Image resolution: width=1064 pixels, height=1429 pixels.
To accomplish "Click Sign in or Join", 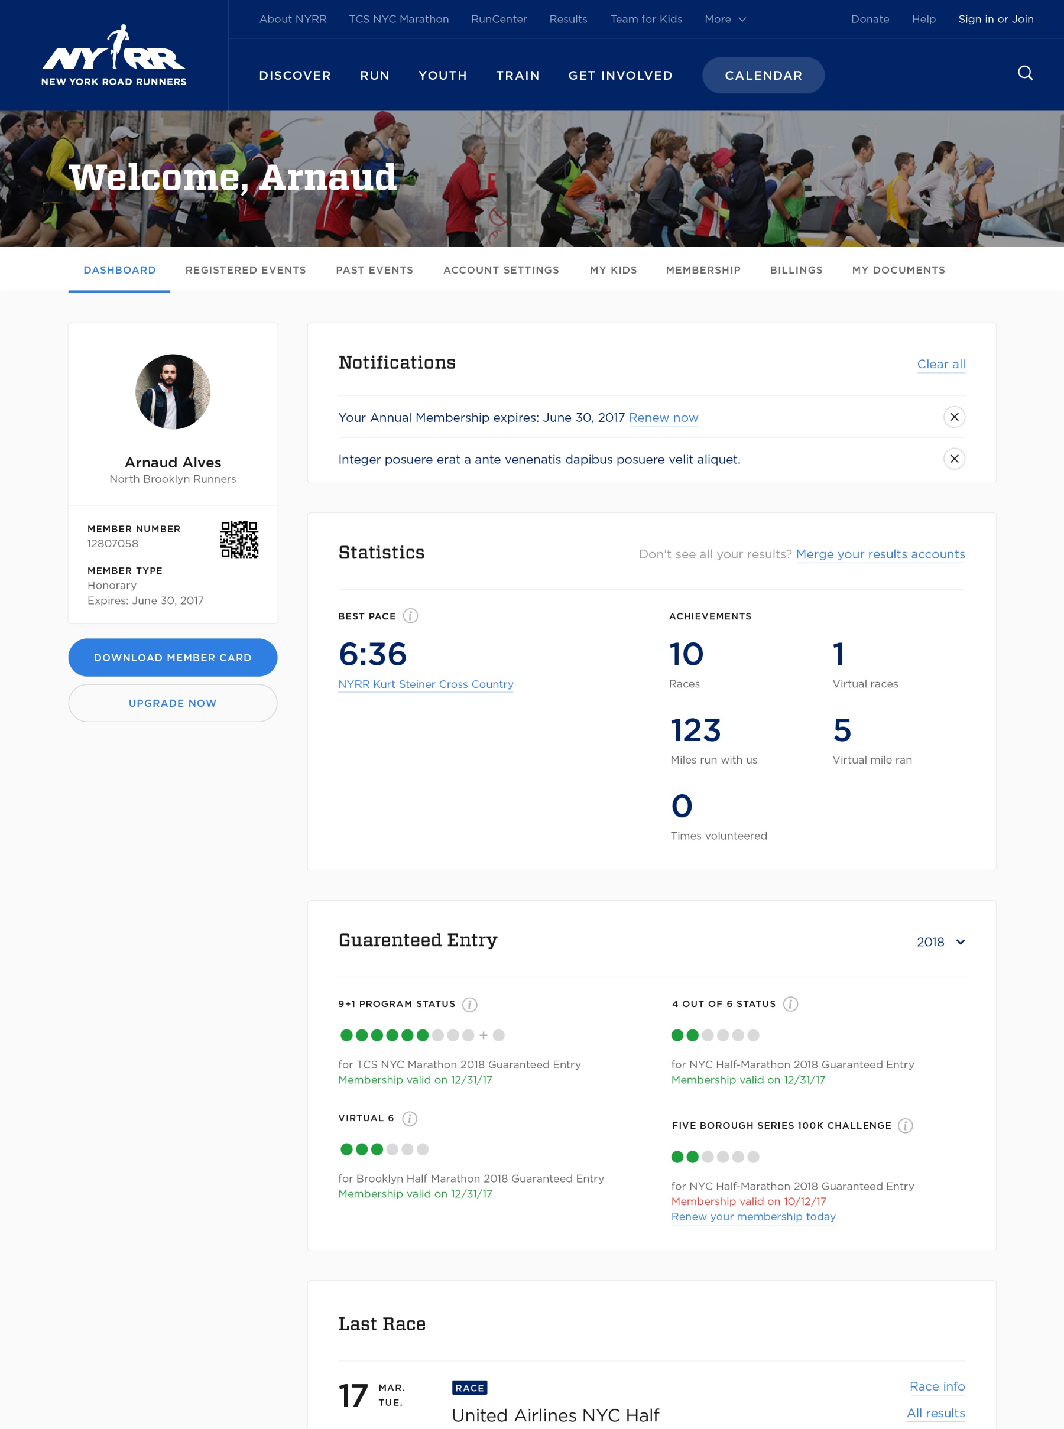I will click(x=996, y=20).
